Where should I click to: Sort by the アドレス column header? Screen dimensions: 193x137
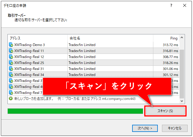click(38, 38)
